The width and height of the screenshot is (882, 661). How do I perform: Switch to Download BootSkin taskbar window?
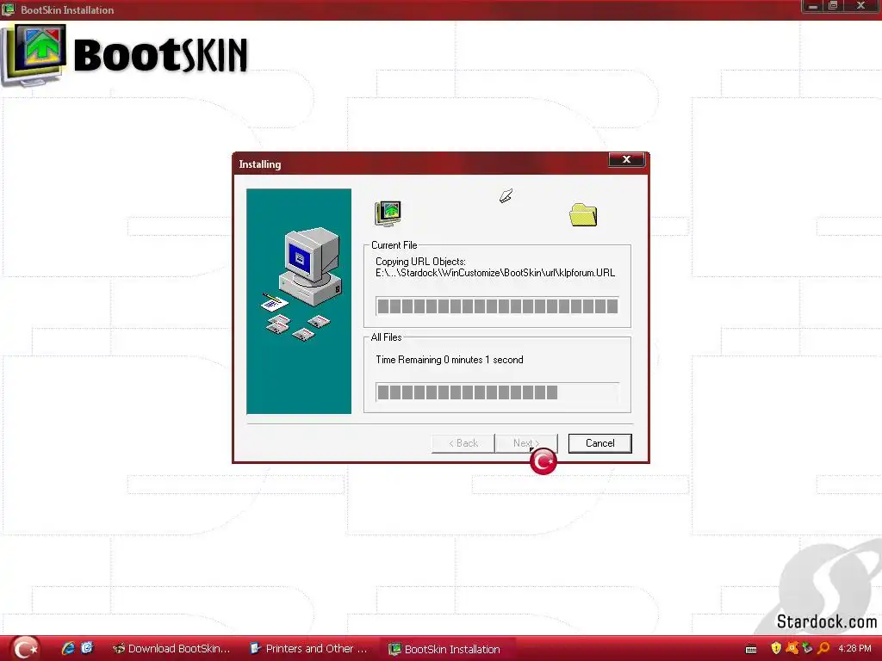pyautogui.click(x=172, y=649)
